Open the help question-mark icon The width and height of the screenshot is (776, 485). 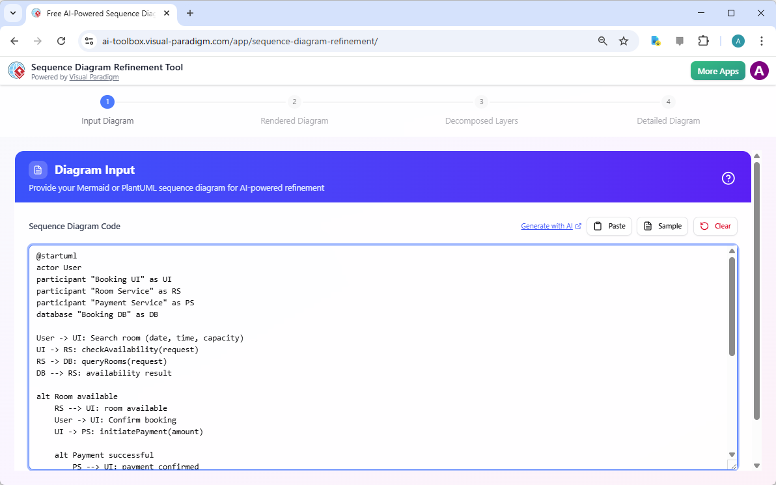[728, 177]
